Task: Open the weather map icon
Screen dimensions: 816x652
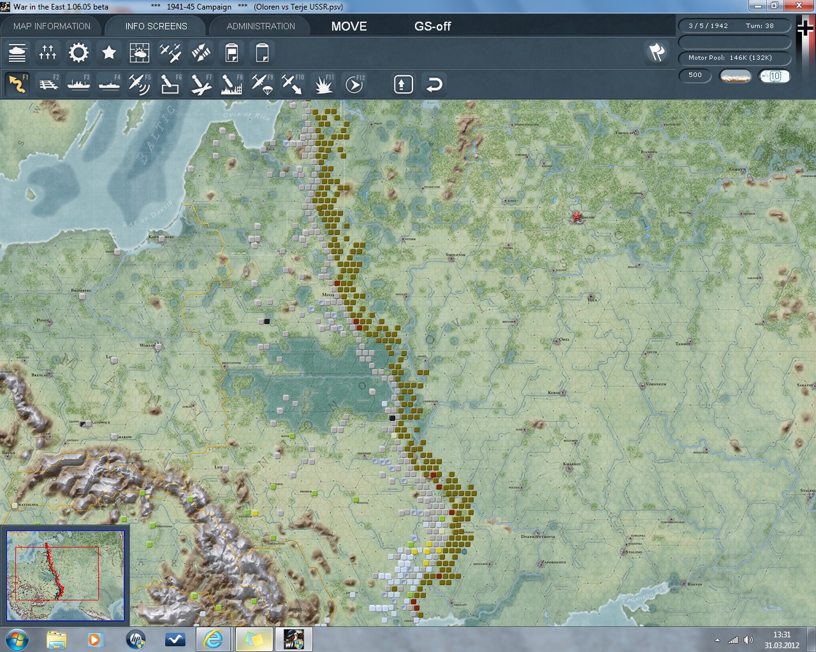Action: [140, 52]
